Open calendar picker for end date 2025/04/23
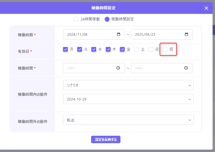 coord(186,34)
